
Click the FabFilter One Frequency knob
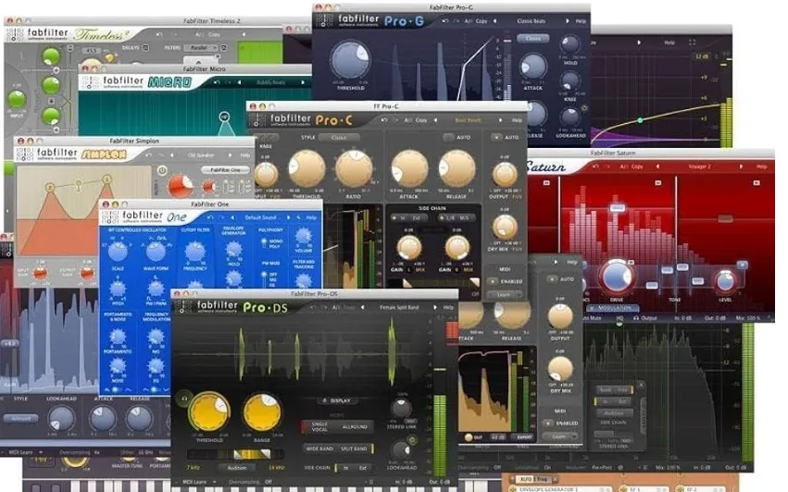[x=195, y=252]
